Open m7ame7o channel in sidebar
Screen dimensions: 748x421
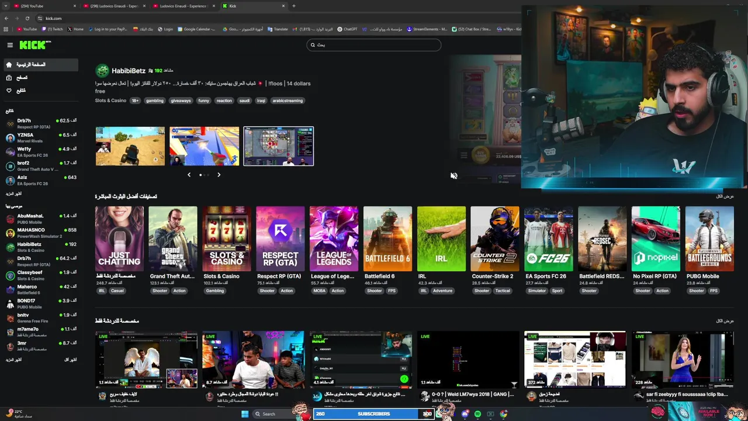click(x=41, y=332)
